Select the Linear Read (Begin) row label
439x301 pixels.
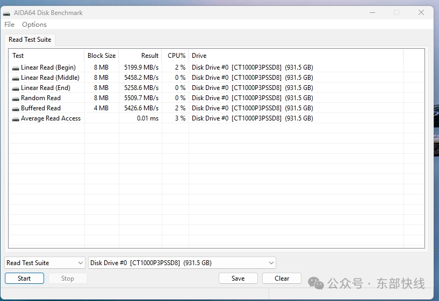[x=48, y=67]
